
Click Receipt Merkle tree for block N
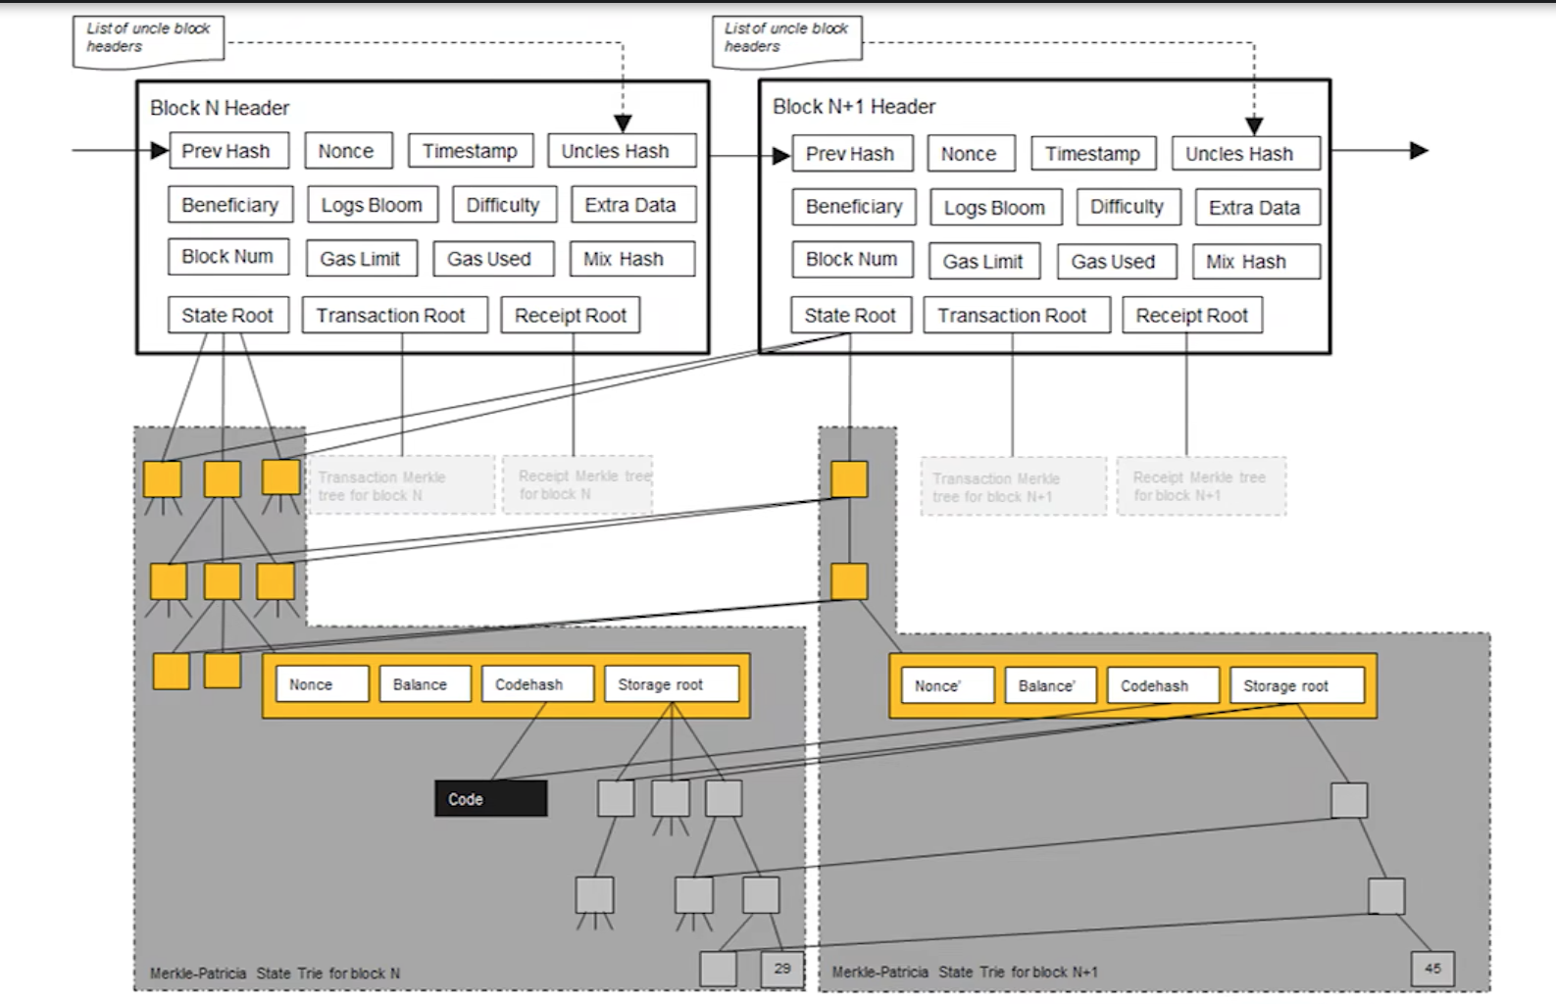(x=577, y=485)
